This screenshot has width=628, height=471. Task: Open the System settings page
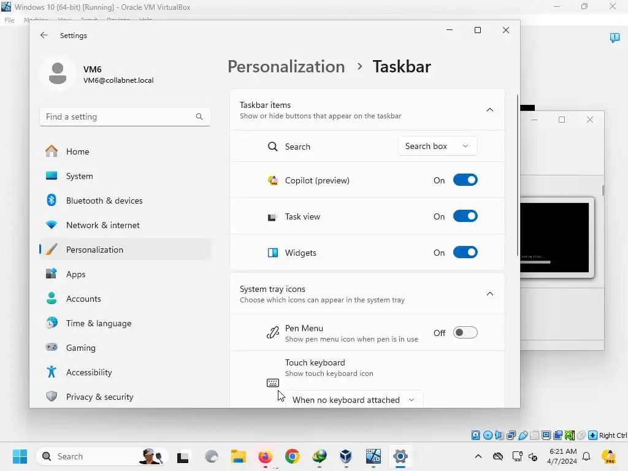[125, 176]
